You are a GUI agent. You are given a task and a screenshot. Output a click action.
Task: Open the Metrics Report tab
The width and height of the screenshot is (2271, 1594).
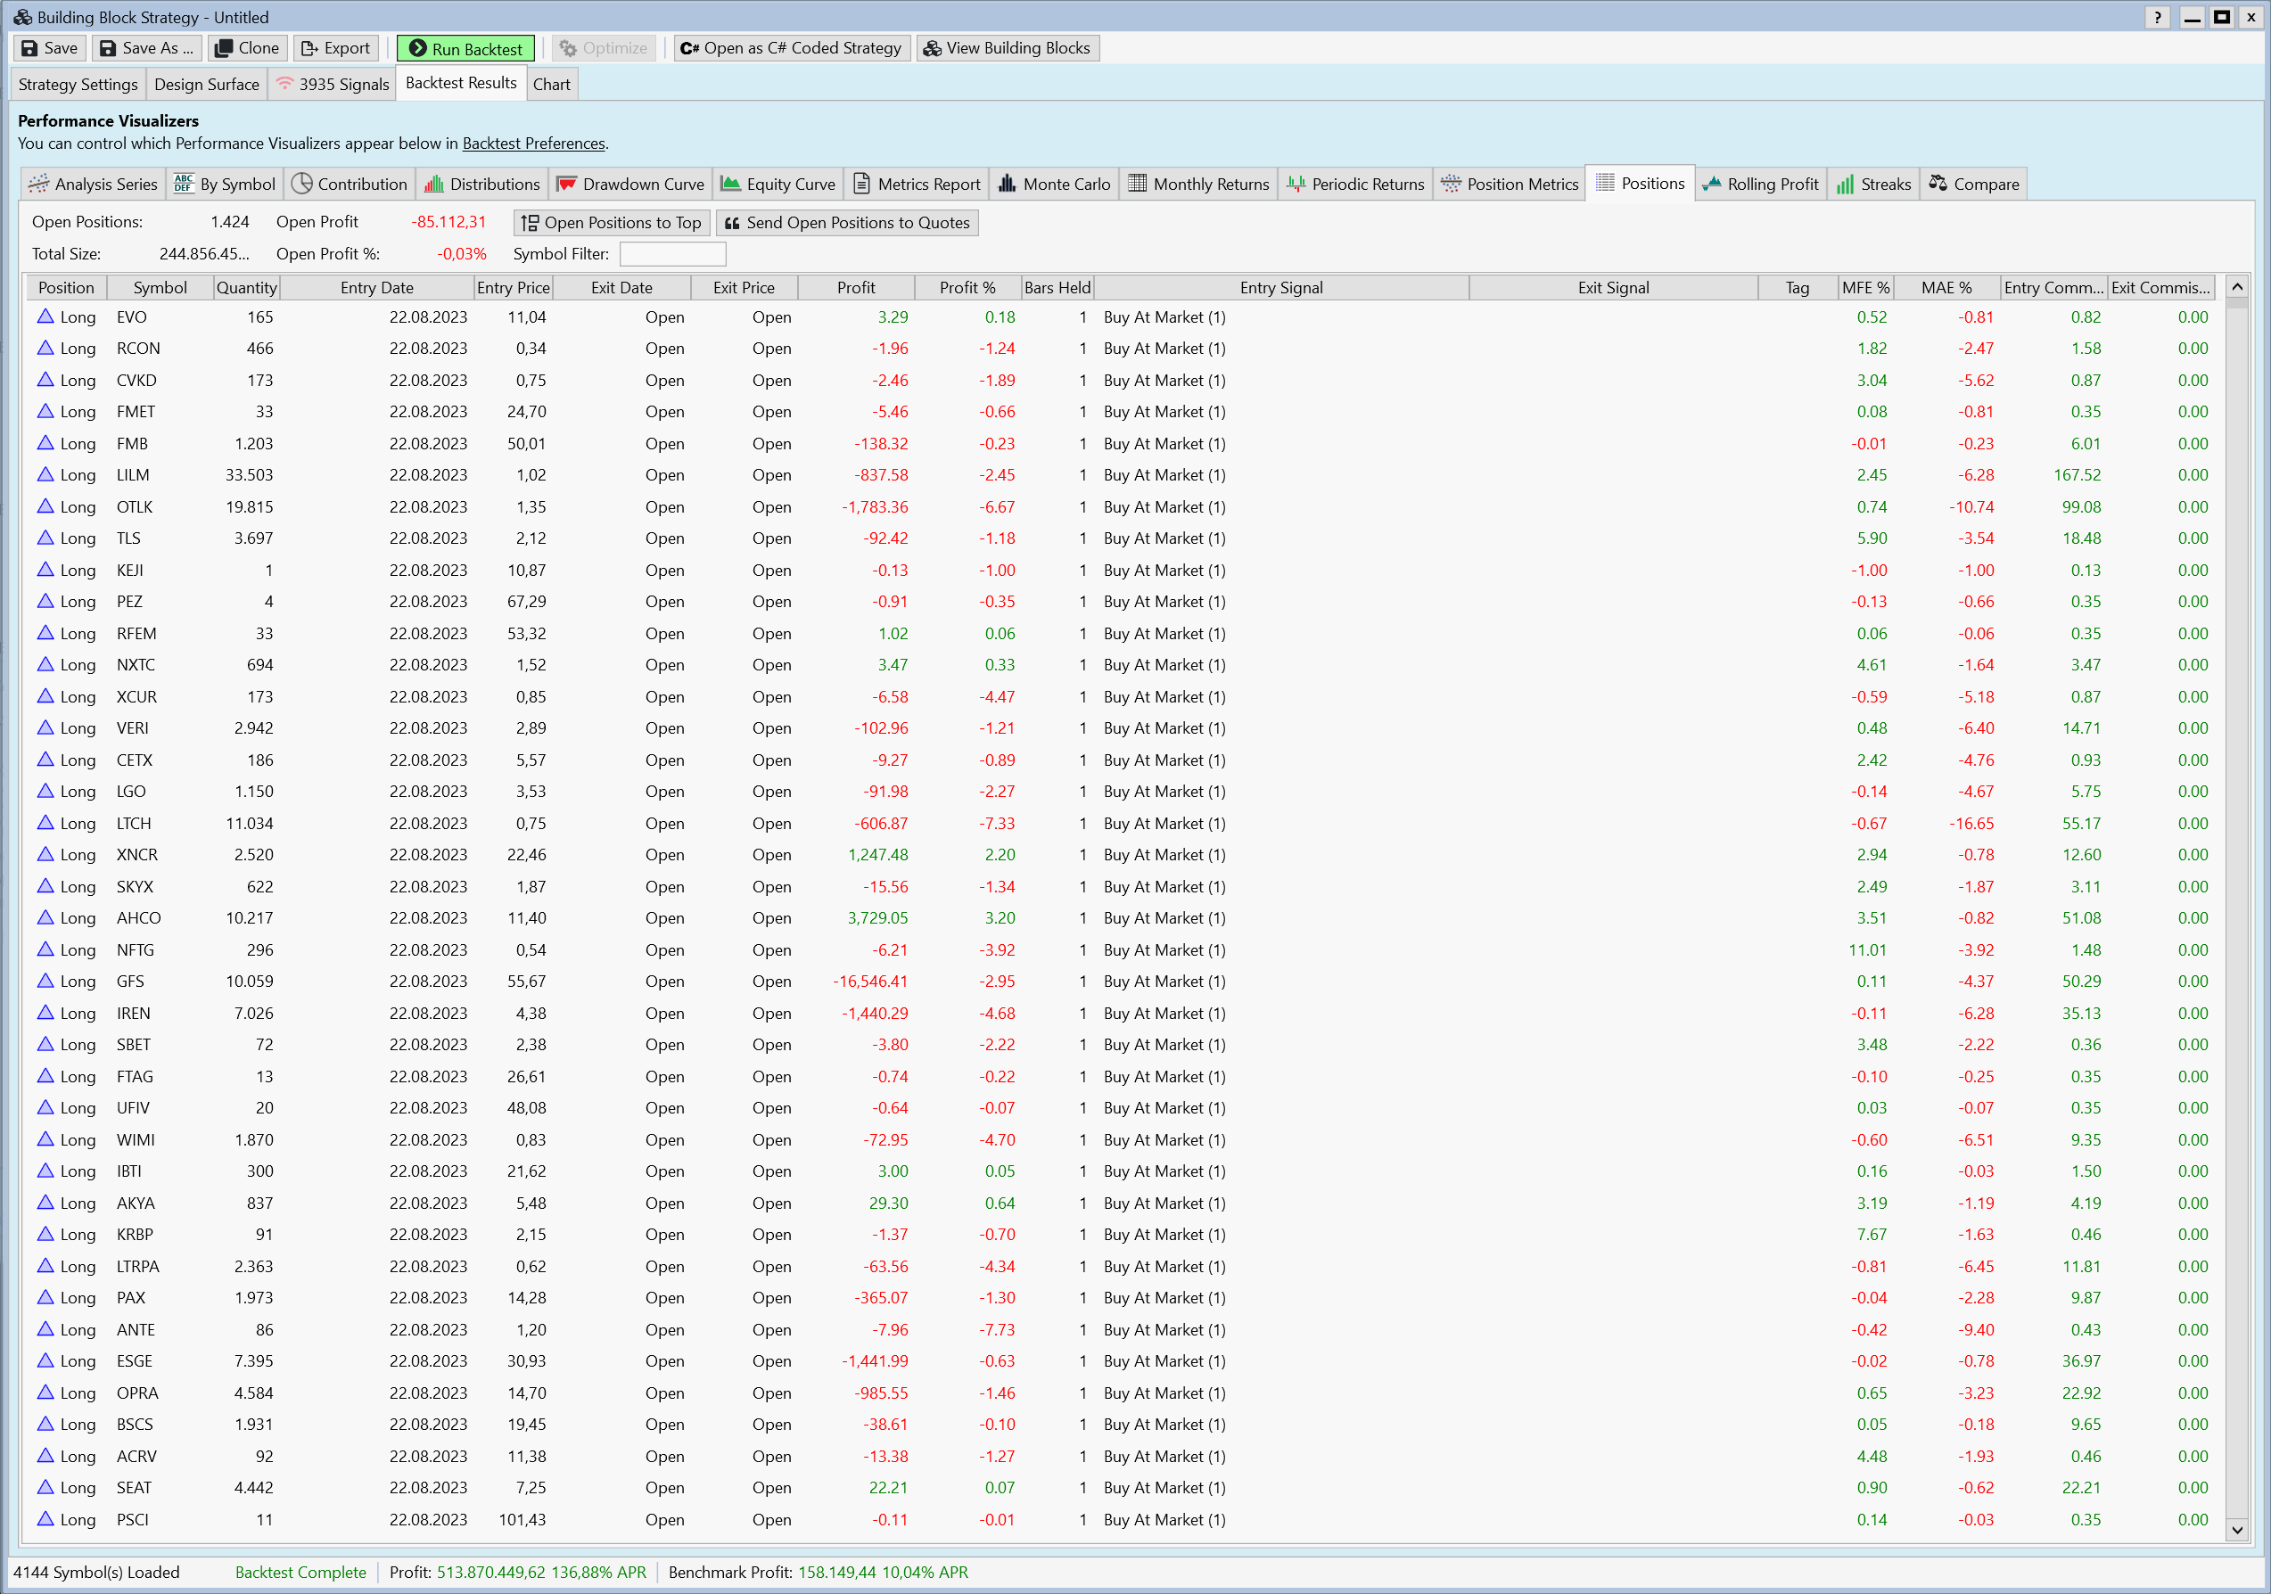(x=916, y=184)
